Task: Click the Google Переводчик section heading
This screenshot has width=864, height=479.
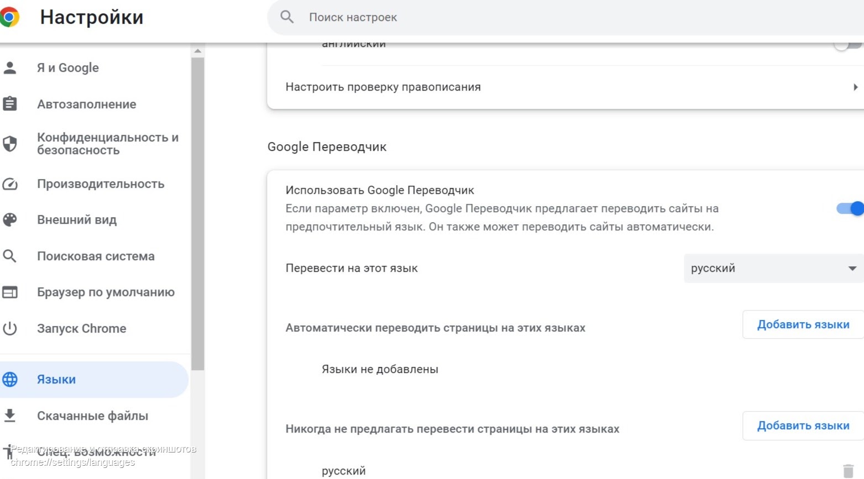Action: pyautogui.click(x=327, y=147)
